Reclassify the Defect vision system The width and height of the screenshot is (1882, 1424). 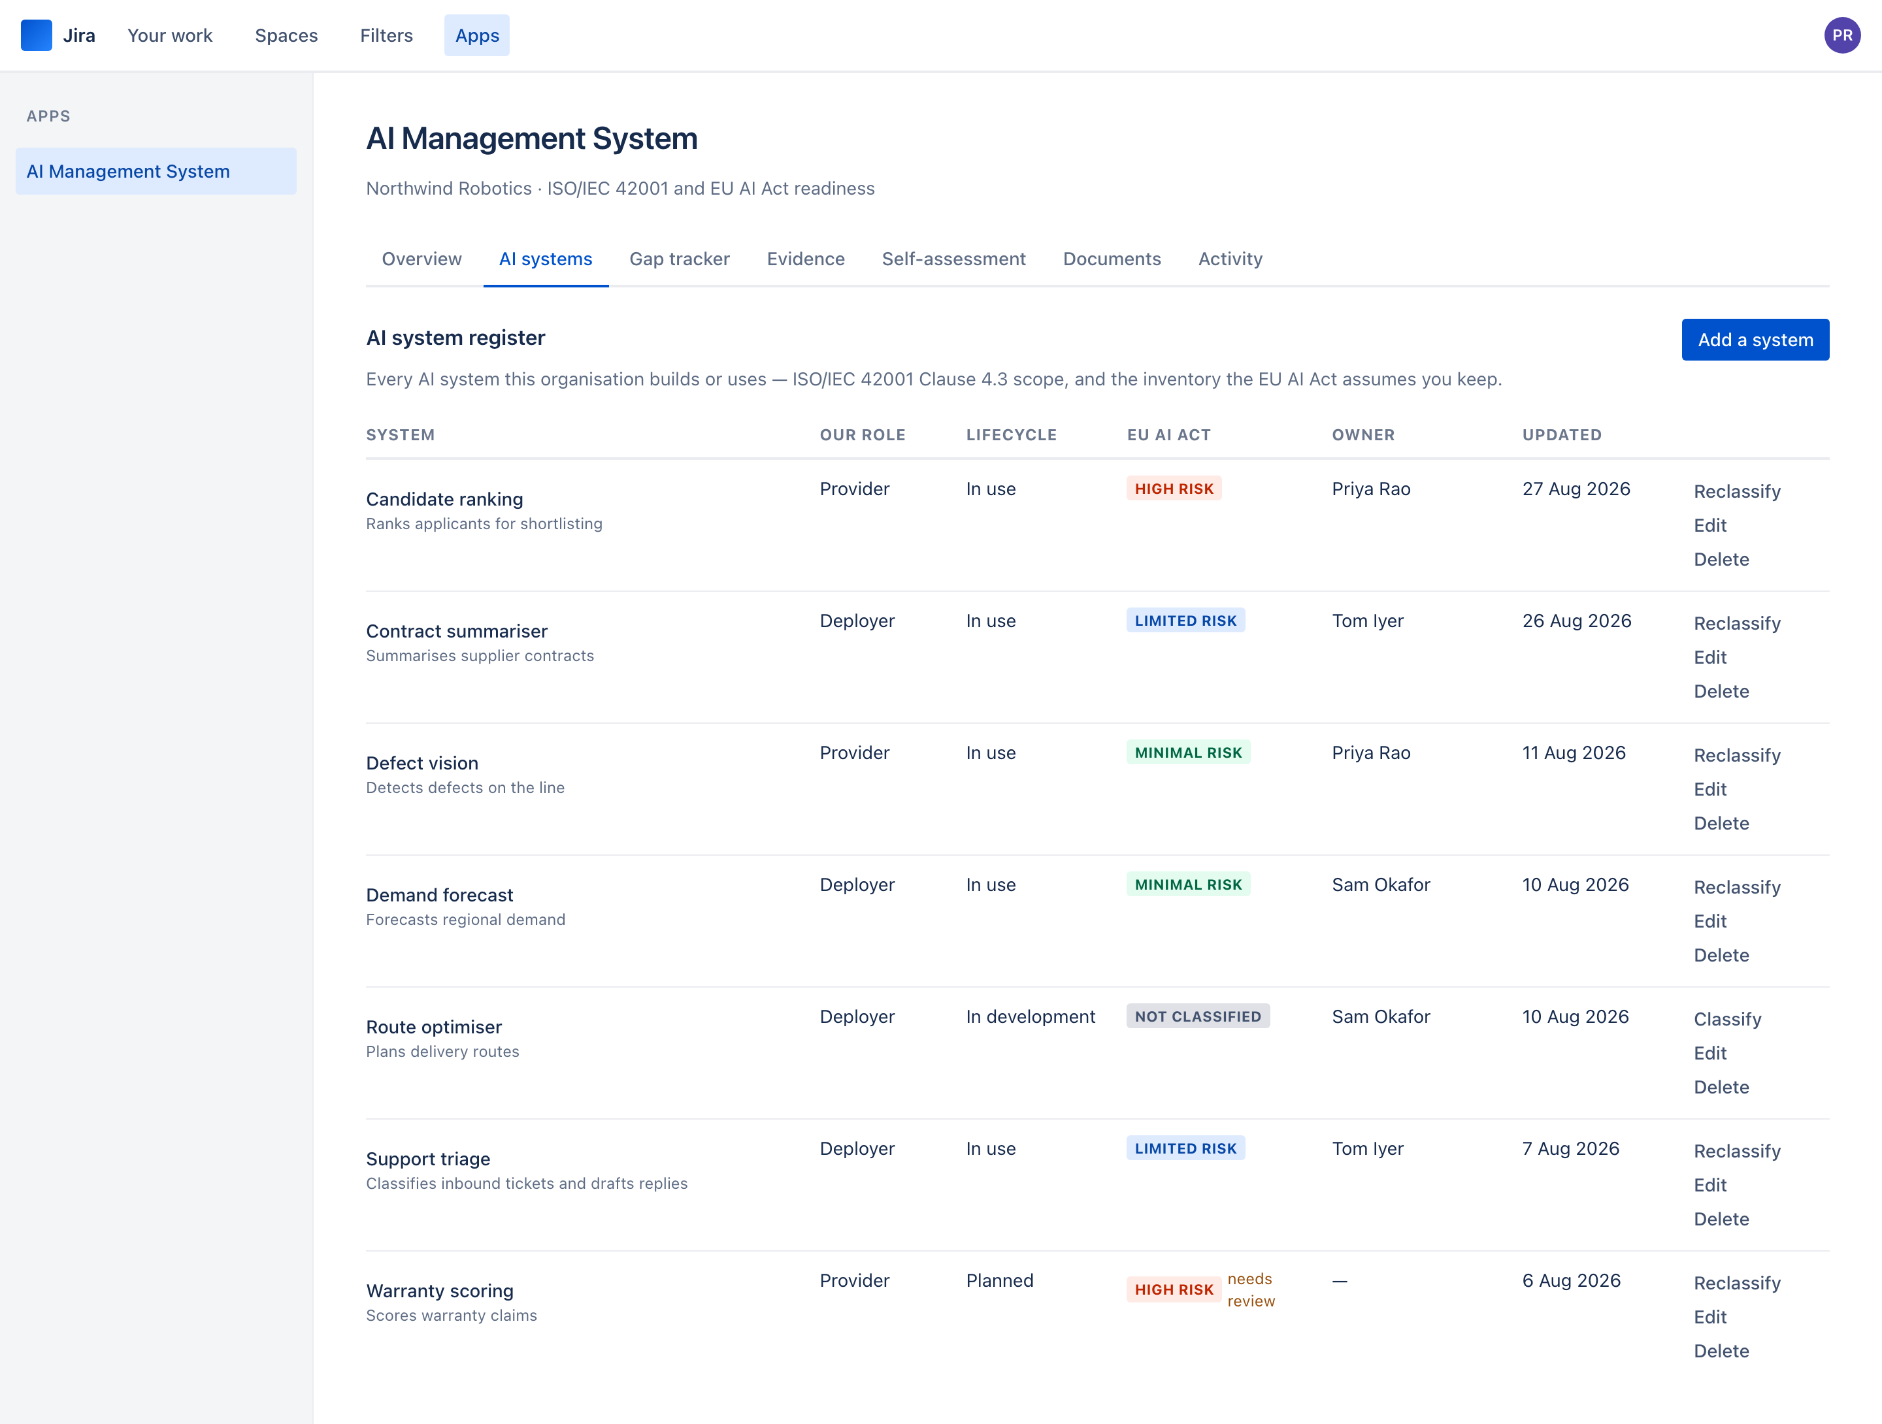click(x=1736, y=755)
